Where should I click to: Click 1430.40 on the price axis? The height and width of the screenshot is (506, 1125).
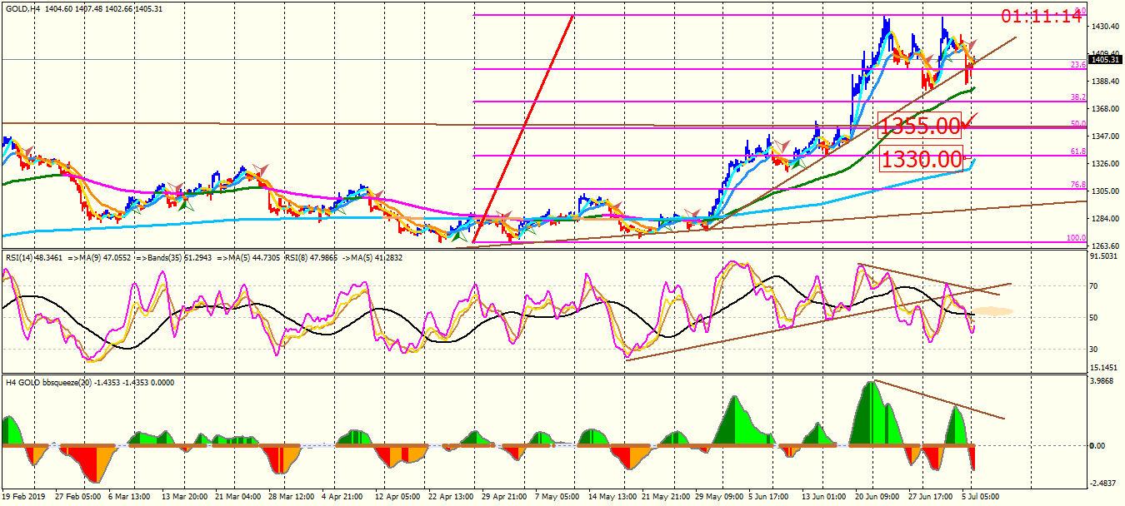[x=1106, y=27]
